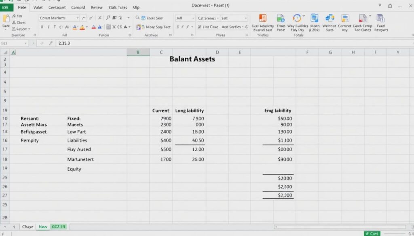Viewport: 414px width, 236px height.
Task: Toggle underline formatting
Action: (x=55, y=27)
